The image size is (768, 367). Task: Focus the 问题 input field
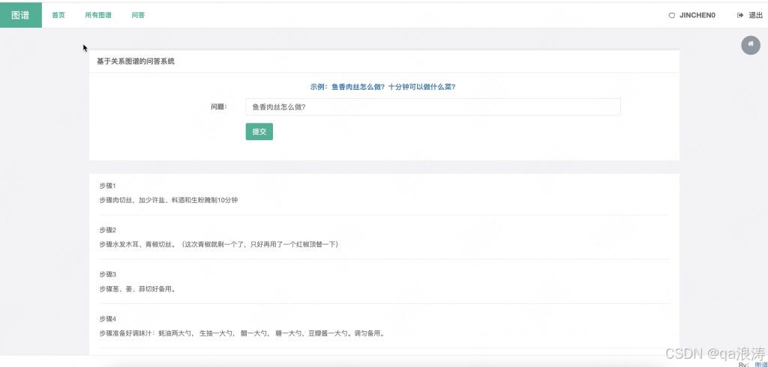(433, 106)
